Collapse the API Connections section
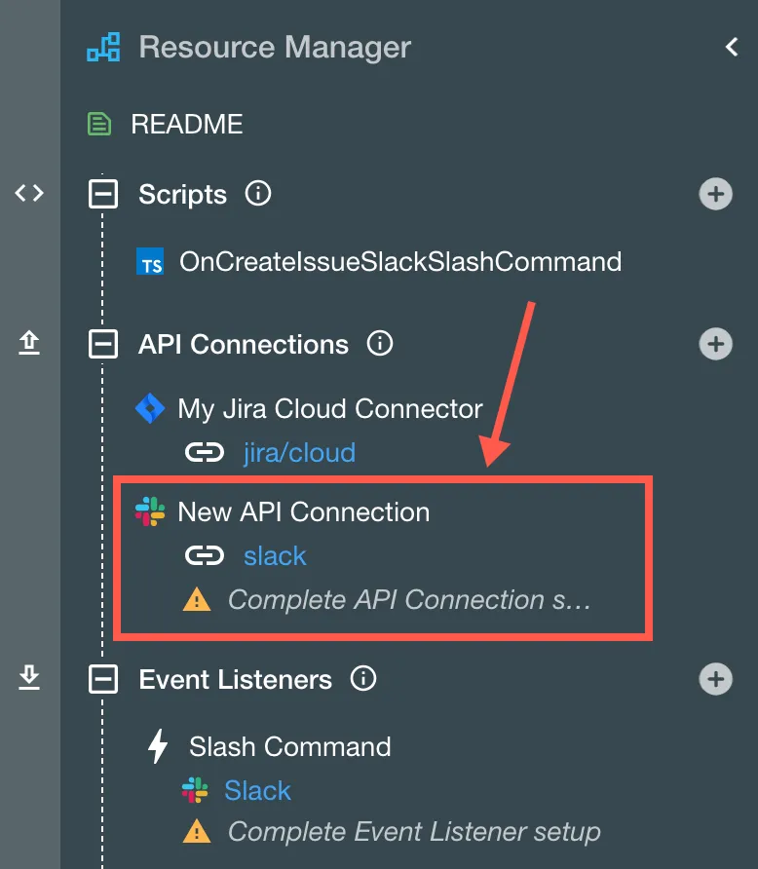Viewport: 758px width, 869px height. tap(103, 344)
